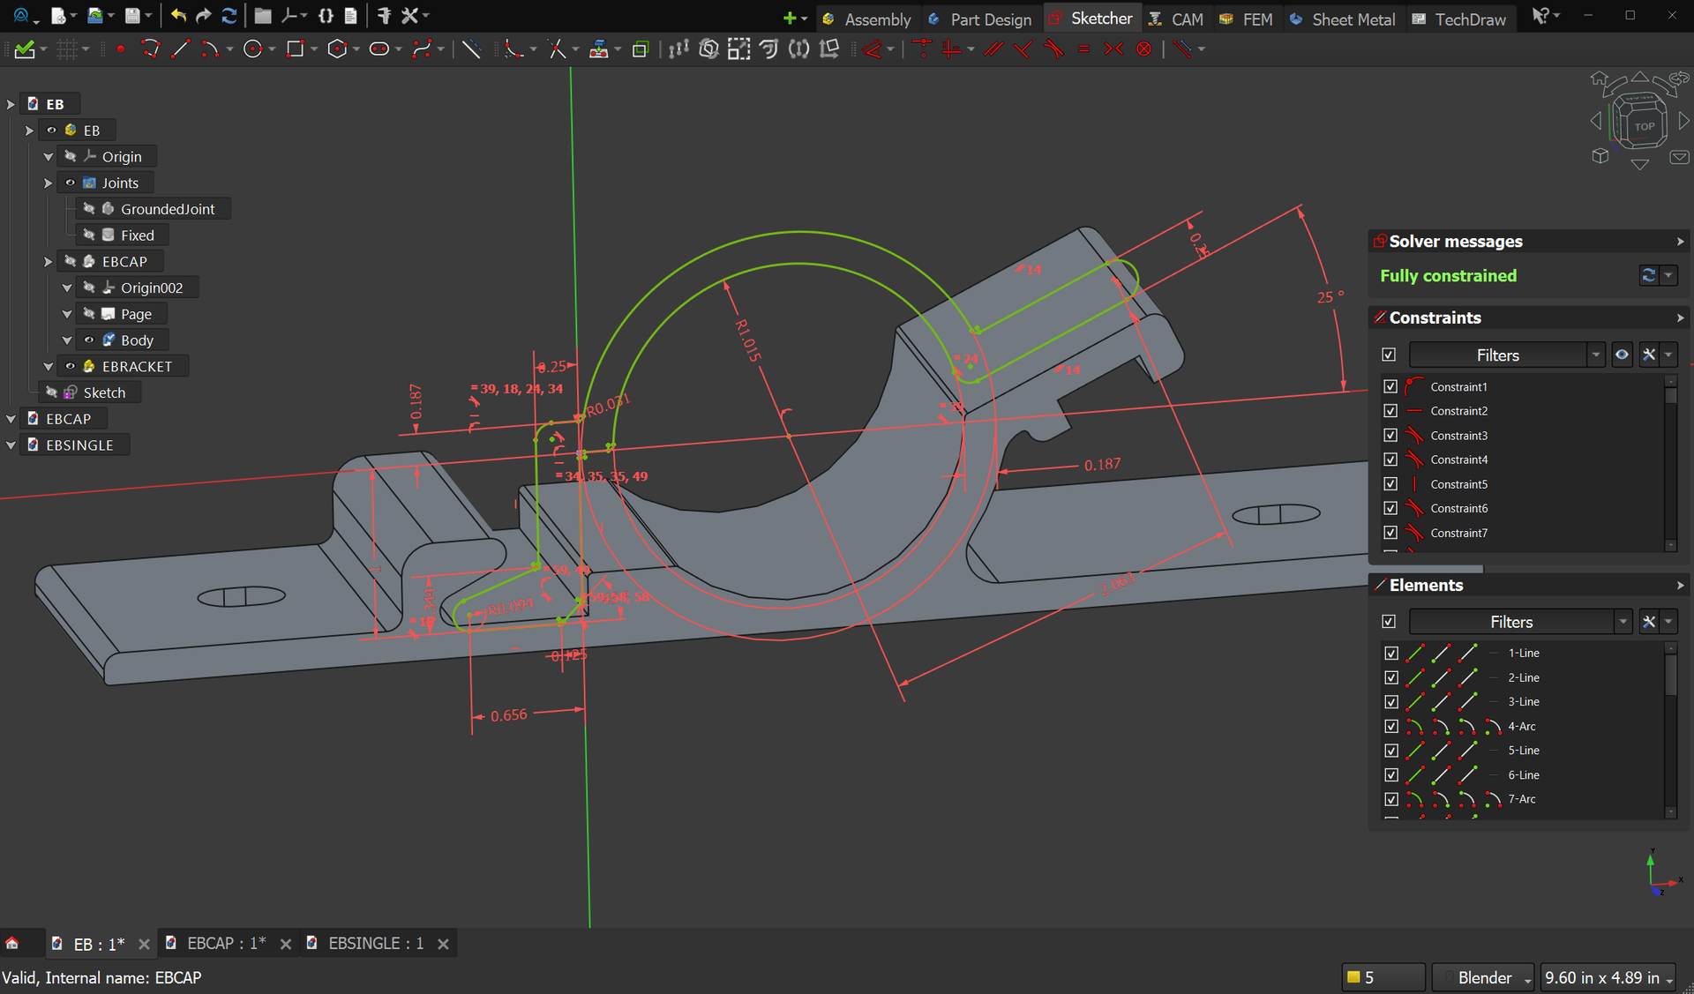Select the create line tool
Image resolution: width=1694 pixels, height=994 pixels.
pyautogui.click(x=180, y=49)
